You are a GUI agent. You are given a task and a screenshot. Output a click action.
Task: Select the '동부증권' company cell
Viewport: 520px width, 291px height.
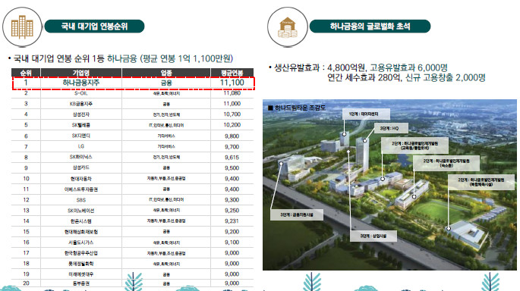[81, 283]
